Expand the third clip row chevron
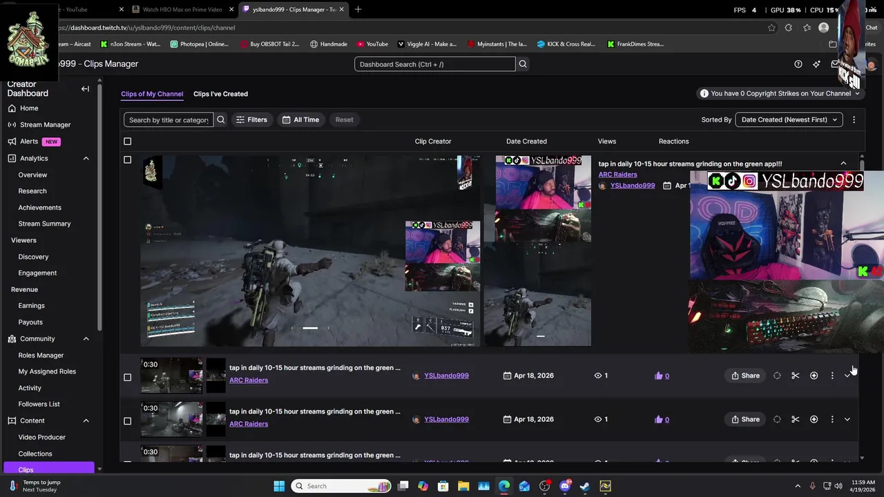 coord(847,420)
